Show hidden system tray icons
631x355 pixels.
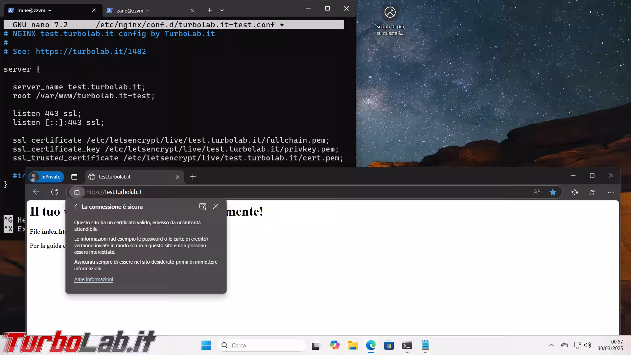551,345
